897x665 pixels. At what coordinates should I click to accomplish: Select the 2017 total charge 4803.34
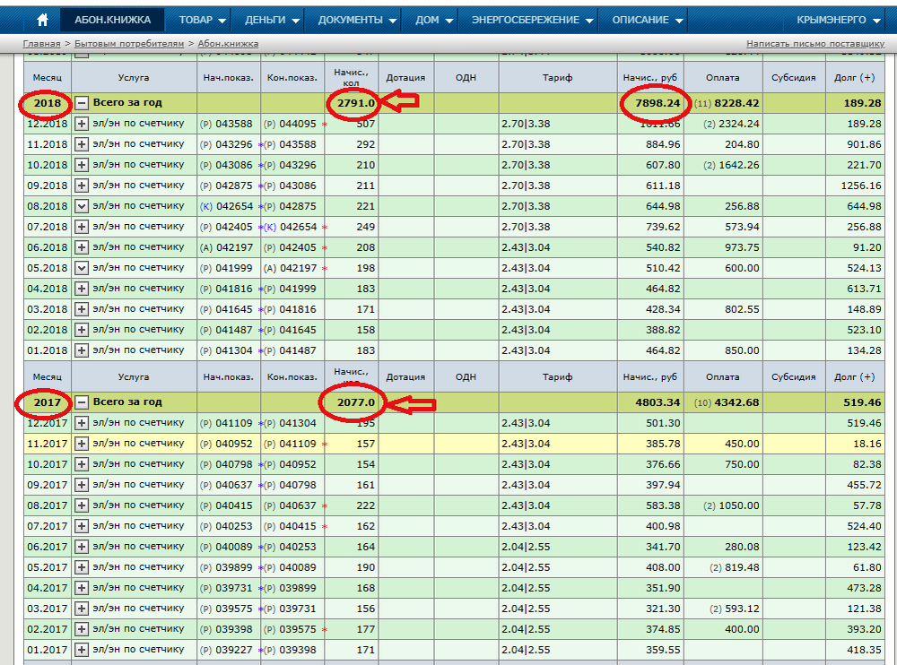[658, 402]
